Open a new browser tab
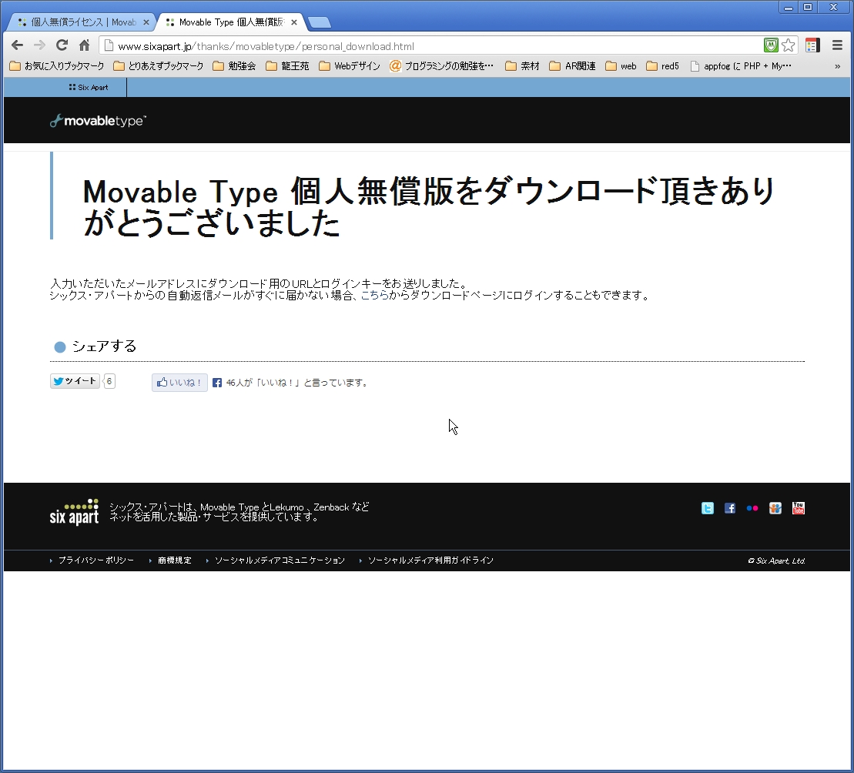This screenshot has width=854, height=773. pyautogui.click(x=319, y=22)
